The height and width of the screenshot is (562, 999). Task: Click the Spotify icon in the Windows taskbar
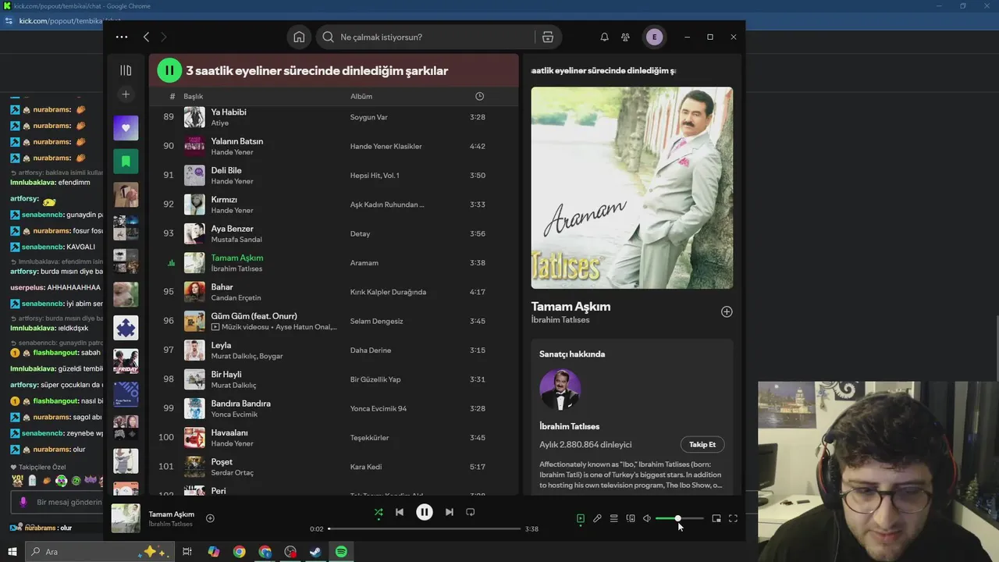(x=341, y=552)
